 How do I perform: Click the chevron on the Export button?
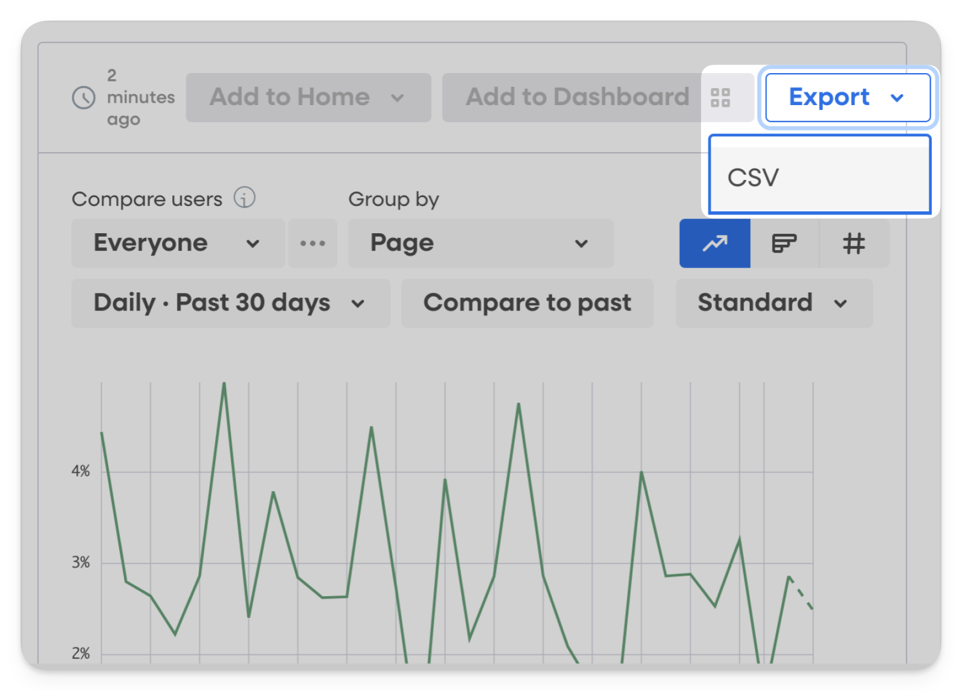897,98
